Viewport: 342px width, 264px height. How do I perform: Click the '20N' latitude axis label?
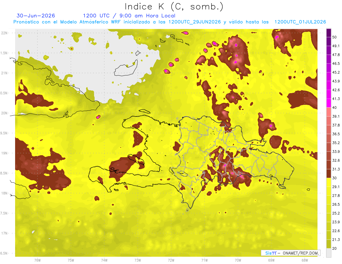pos(5,113)
